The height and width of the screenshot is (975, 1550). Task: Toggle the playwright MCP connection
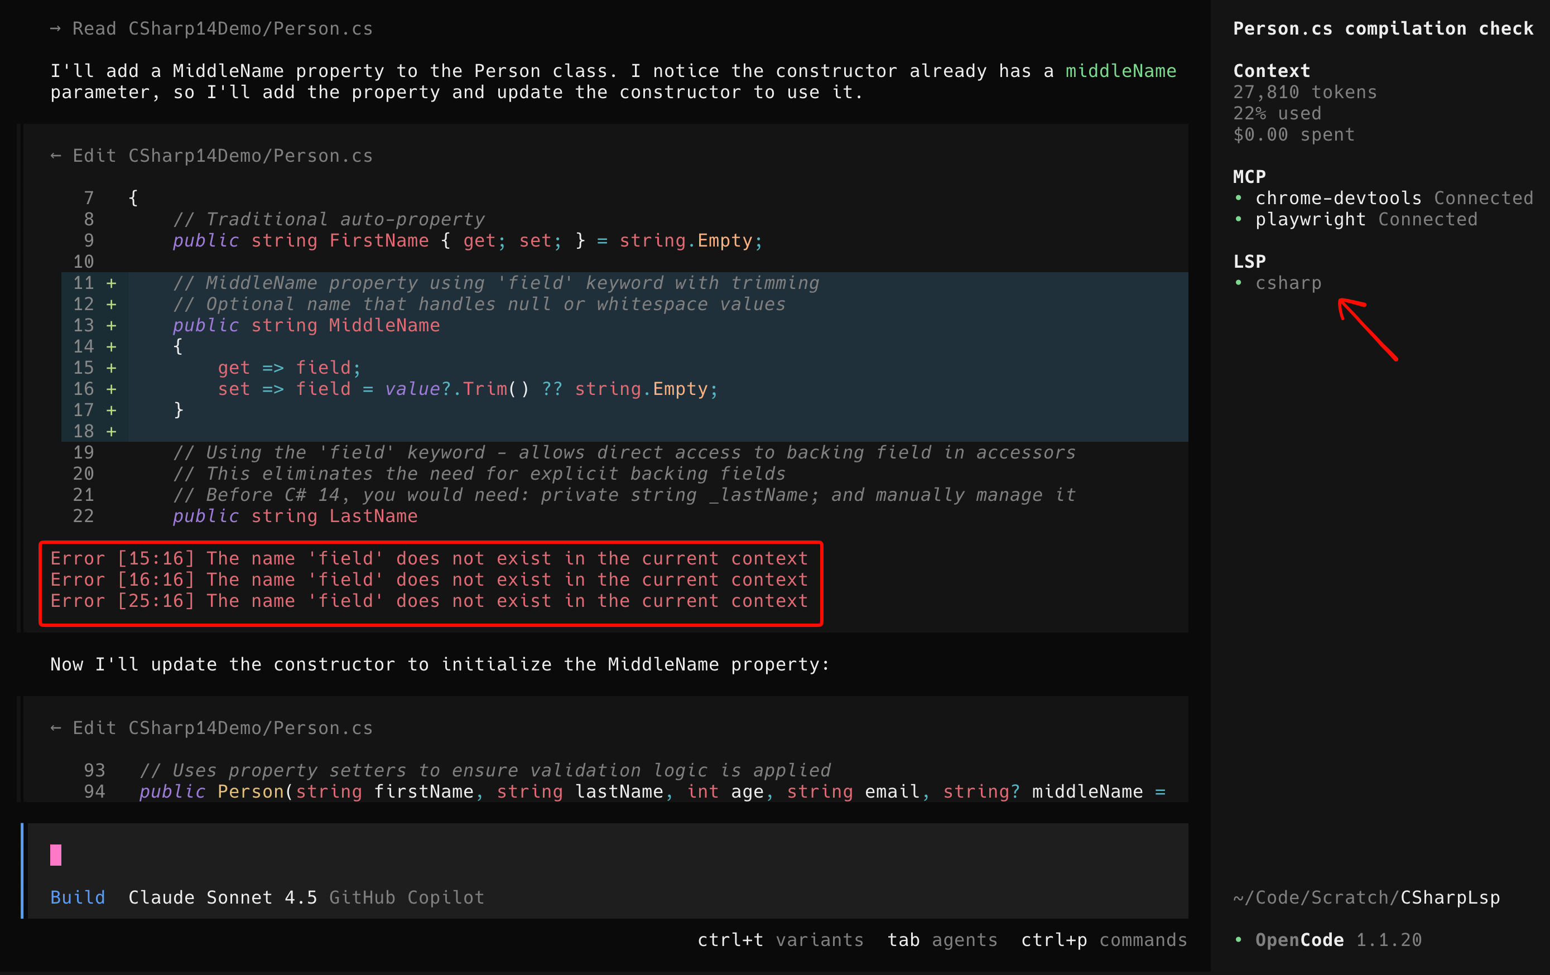coord(1311,219)
